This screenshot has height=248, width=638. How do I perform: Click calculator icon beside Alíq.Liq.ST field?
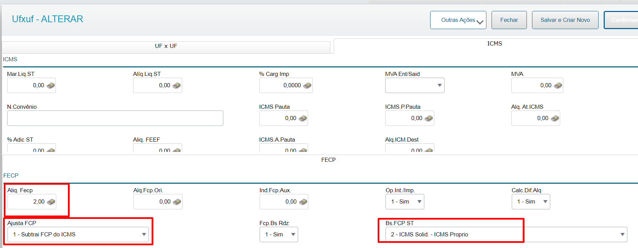tap(177, 86)
